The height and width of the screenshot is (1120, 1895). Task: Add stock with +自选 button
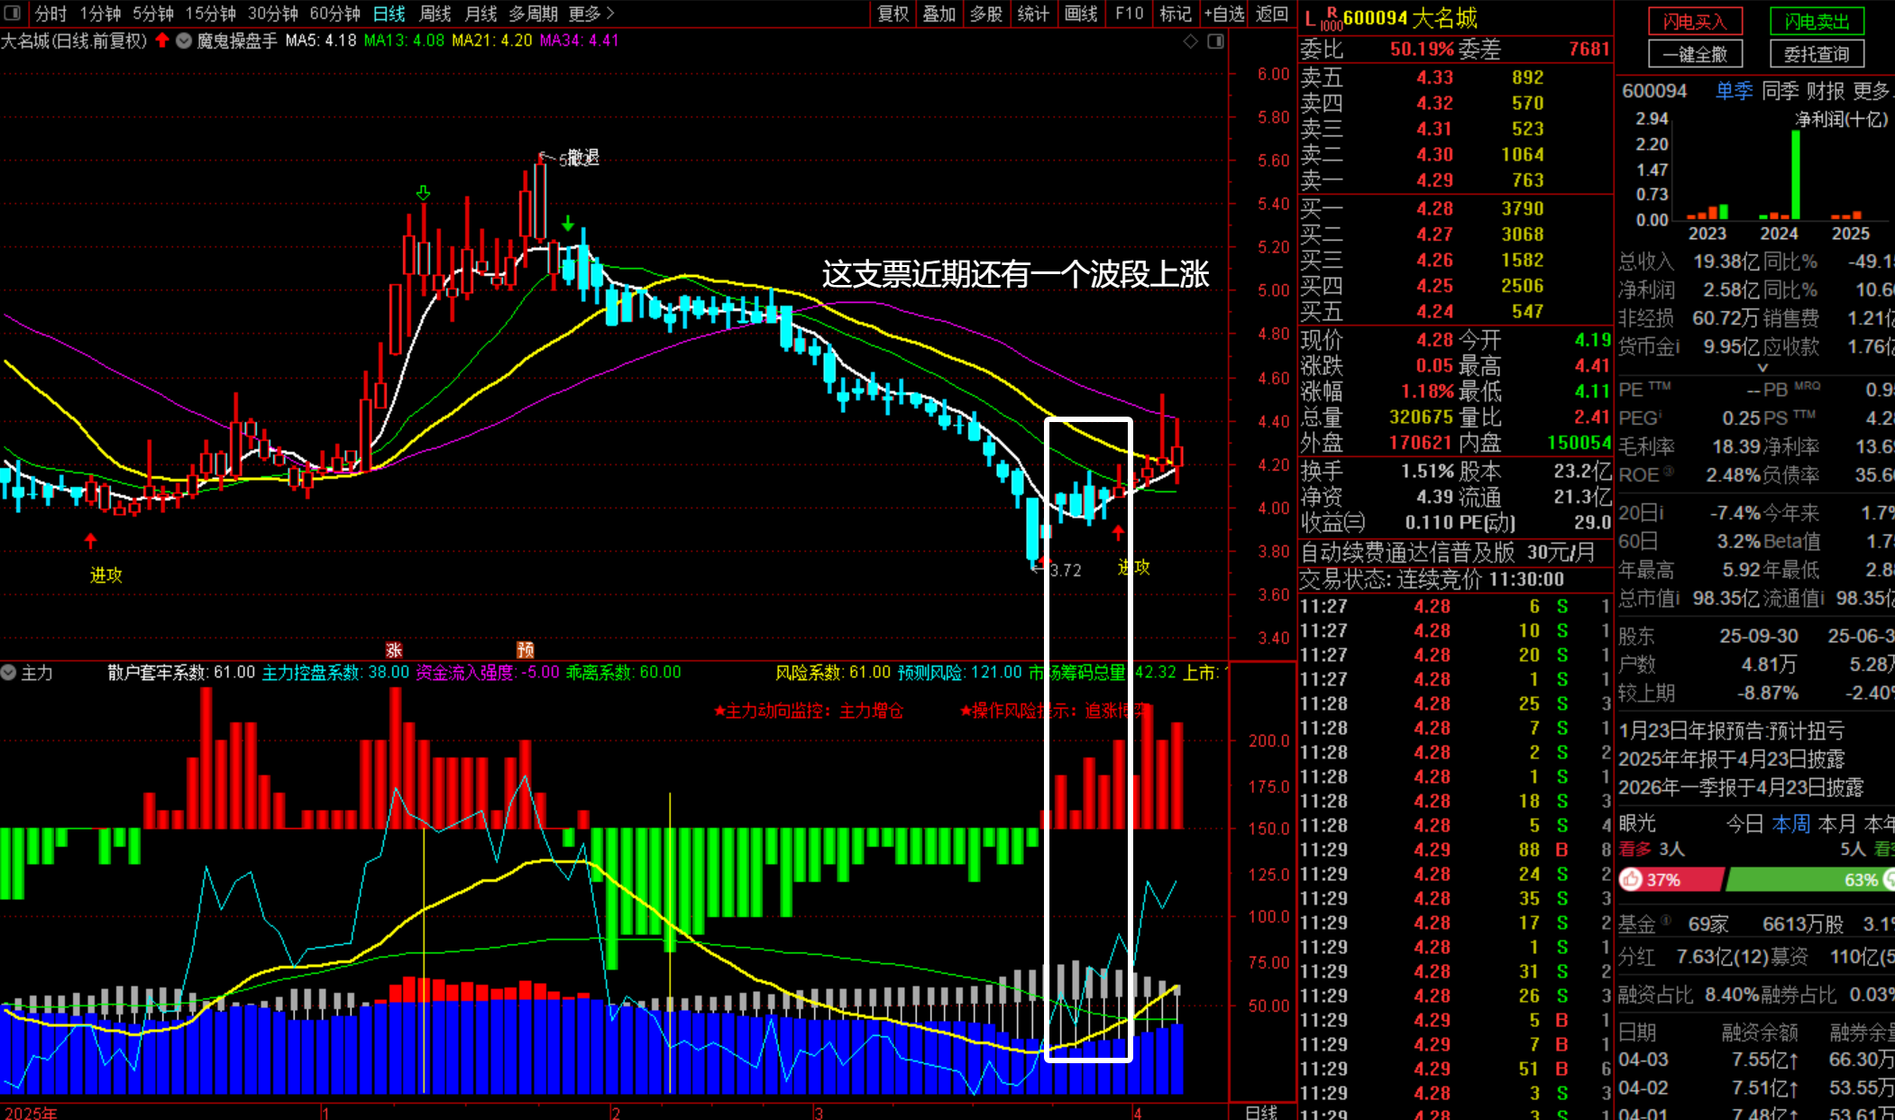(1224, 14)
